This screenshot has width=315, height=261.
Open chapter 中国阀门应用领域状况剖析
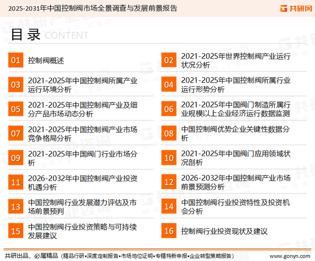coord(236,158)
